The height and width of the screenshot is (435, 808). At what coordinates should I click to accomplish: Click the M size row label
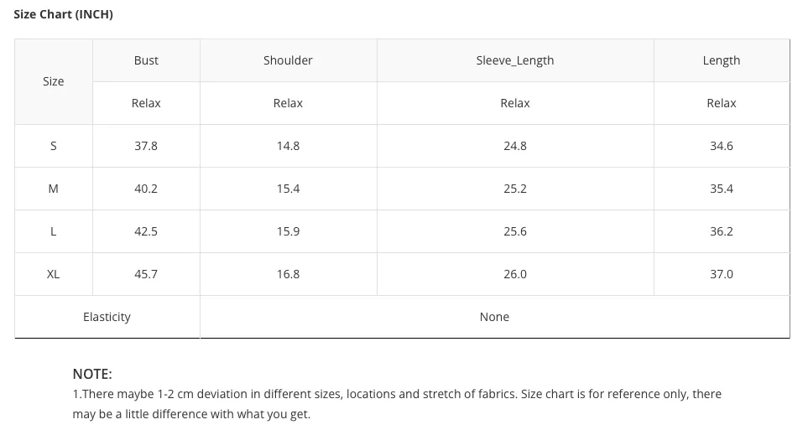click(x=53, y=189)
